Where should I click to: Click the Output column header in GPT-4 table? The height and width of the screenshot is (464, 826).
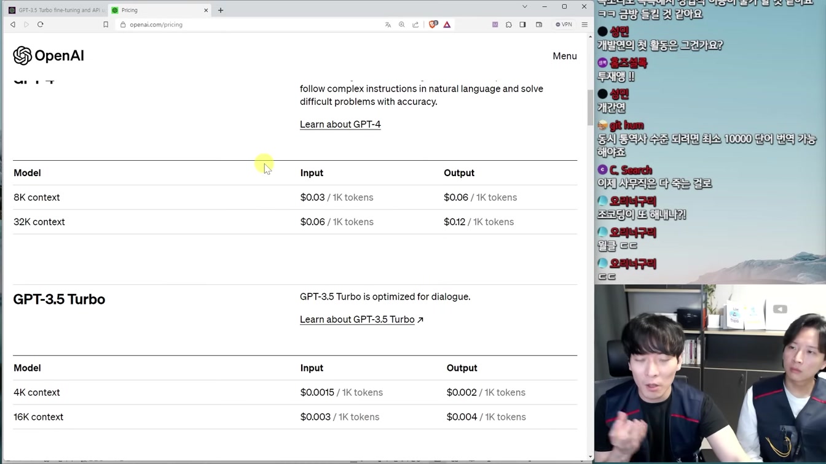click(459, 173)
